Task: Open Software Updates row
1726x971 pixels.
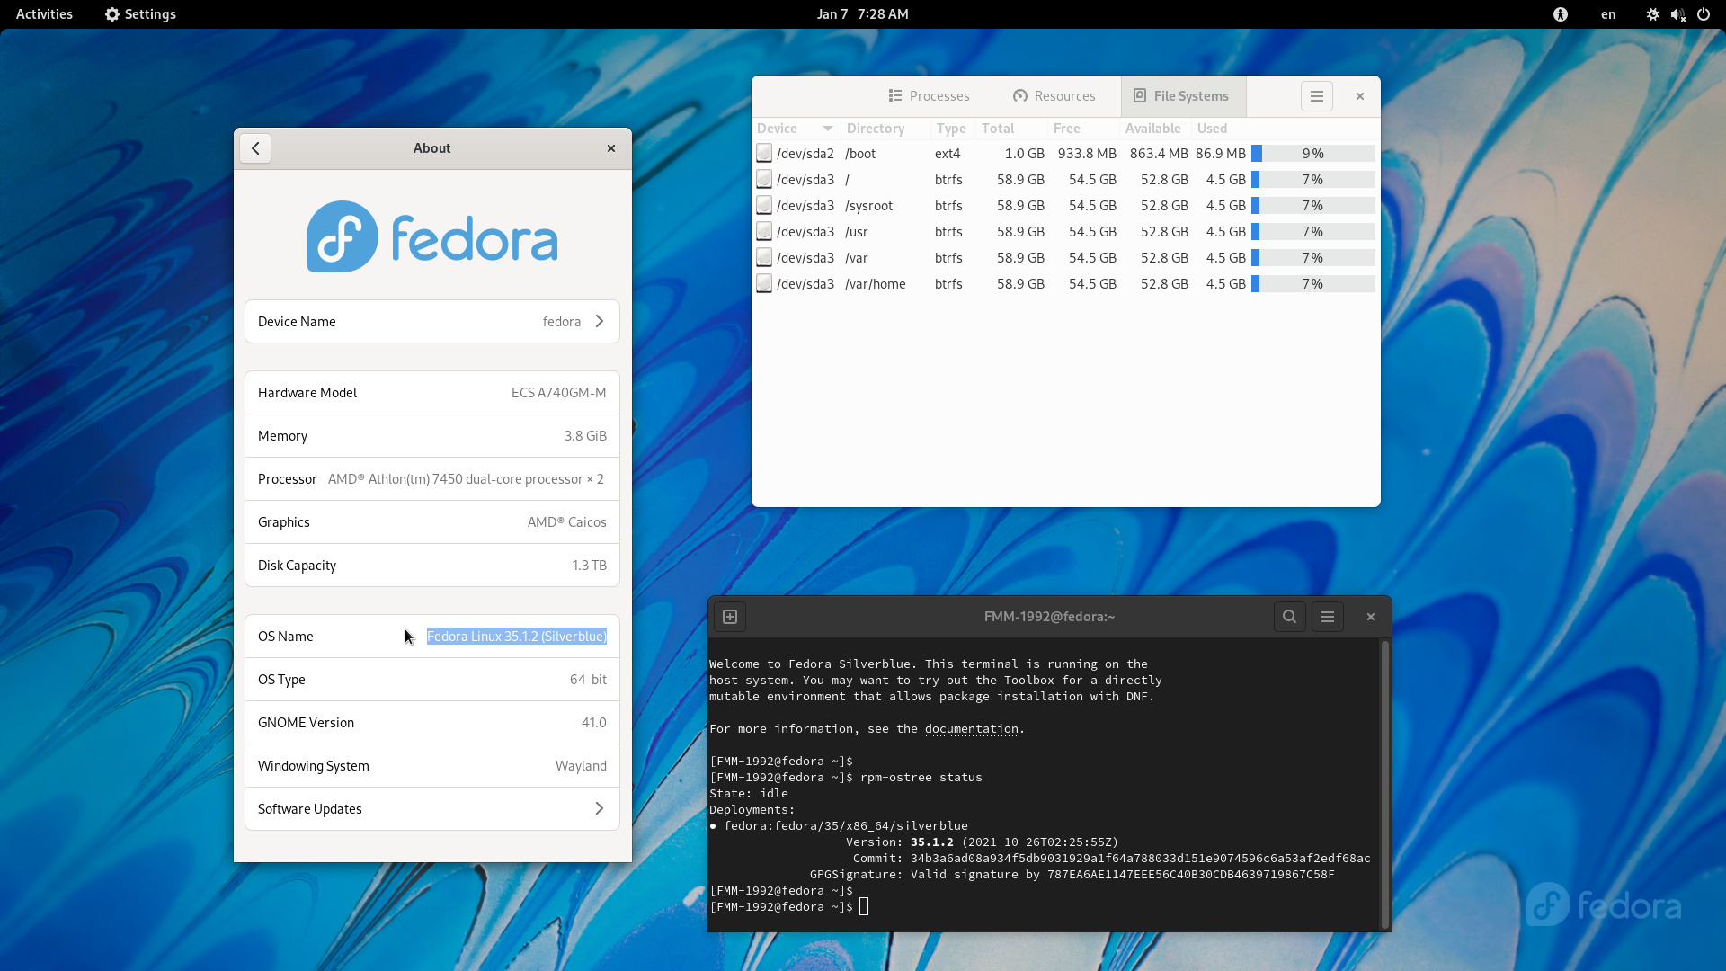Action: (432, 809)
